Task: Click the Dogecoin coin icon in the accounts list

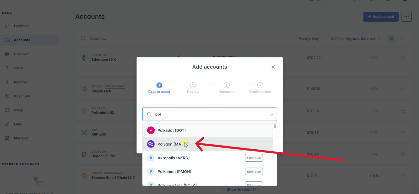Action: (x=84, y=154)
